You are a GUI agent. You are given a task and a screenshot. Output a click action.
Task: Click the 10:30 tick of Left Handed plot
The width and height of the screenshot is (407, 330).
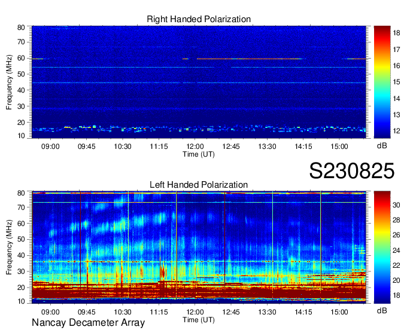click(x=123, y=312)
